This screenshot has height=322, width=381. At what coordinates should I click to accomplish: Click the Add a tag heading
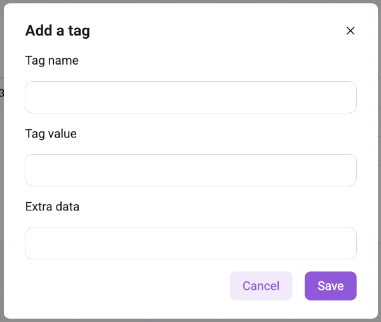pos(57,30)
